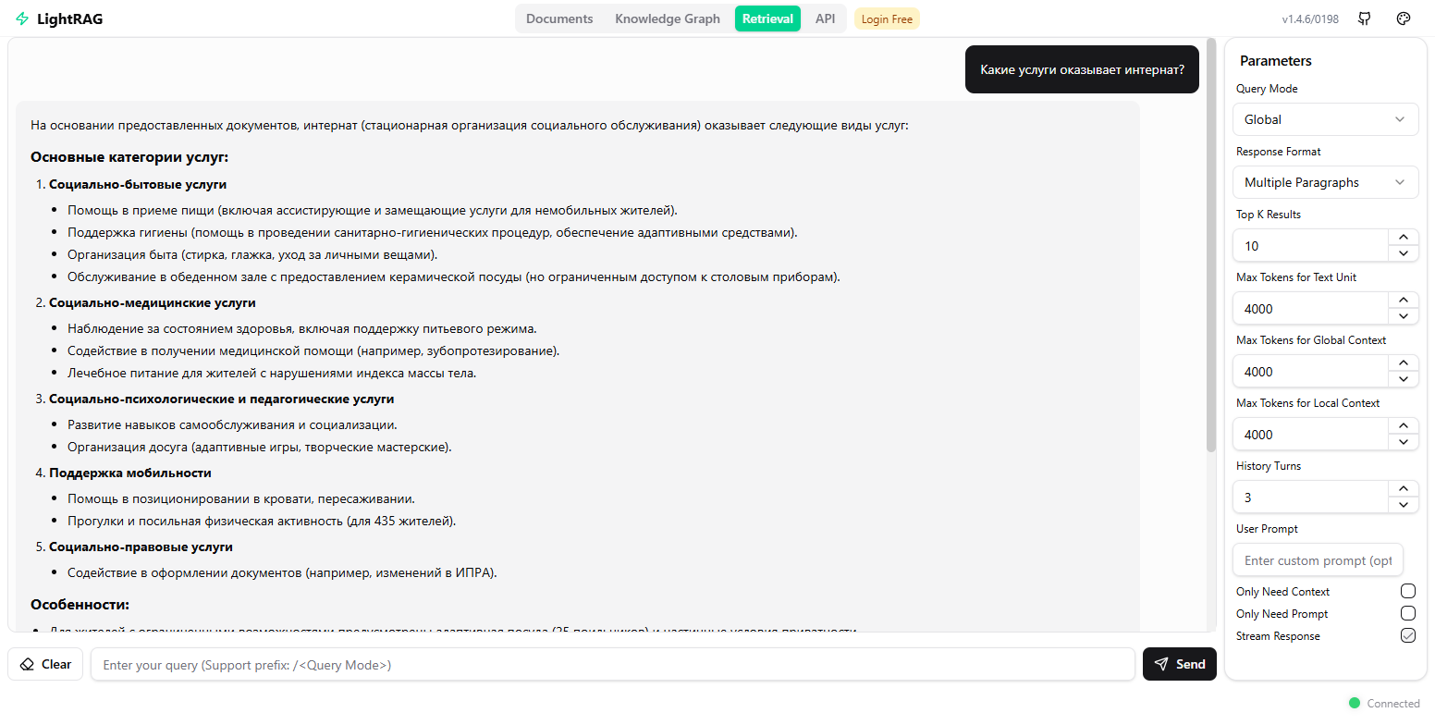Enable Only Need Prompt checkbox
1435x725 pixels.
(x=1407, y=613)
